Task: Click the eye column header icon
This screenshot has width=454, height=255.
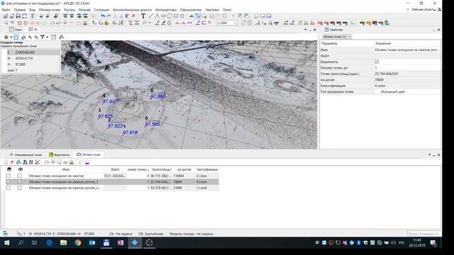Action: point(21,169)
